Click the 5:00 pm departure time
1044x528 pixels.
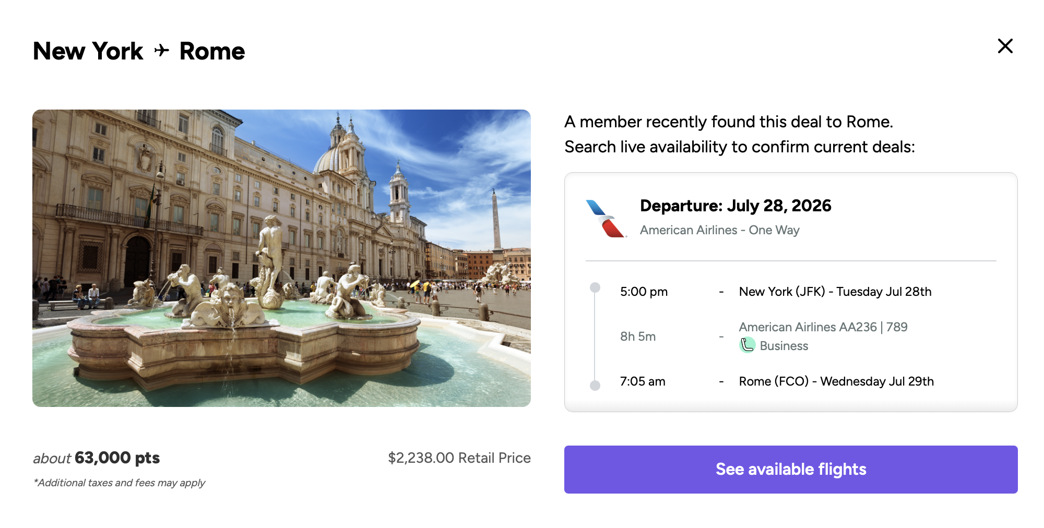[644, 292]
